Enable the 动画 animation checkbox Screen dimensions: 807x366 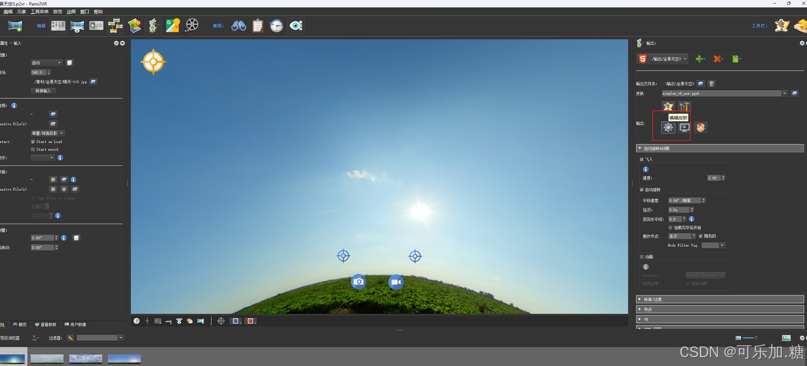[x=642, y=257]
